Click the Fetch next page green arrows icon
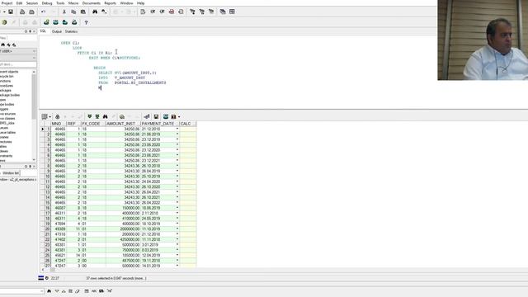The width and height of the screenshot is (528, 297). 90,116
